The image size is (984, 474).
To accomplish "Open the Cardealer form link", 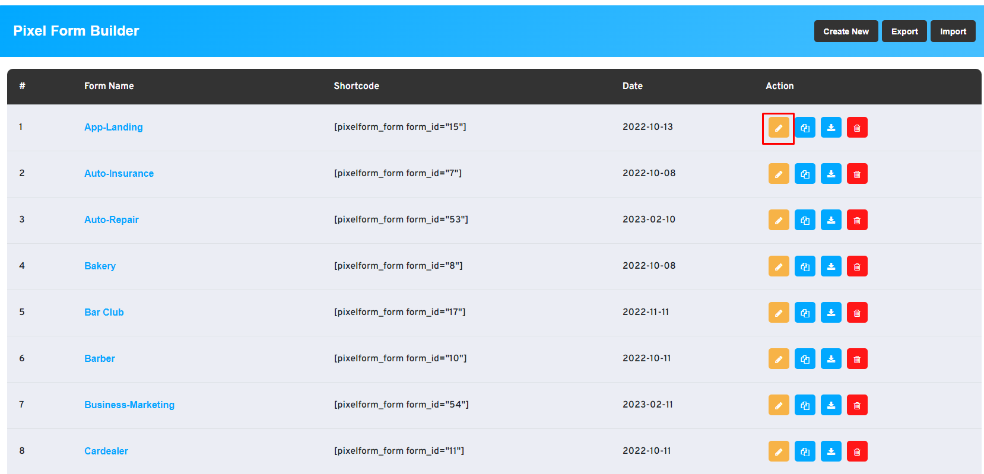I will coord(106,451).
